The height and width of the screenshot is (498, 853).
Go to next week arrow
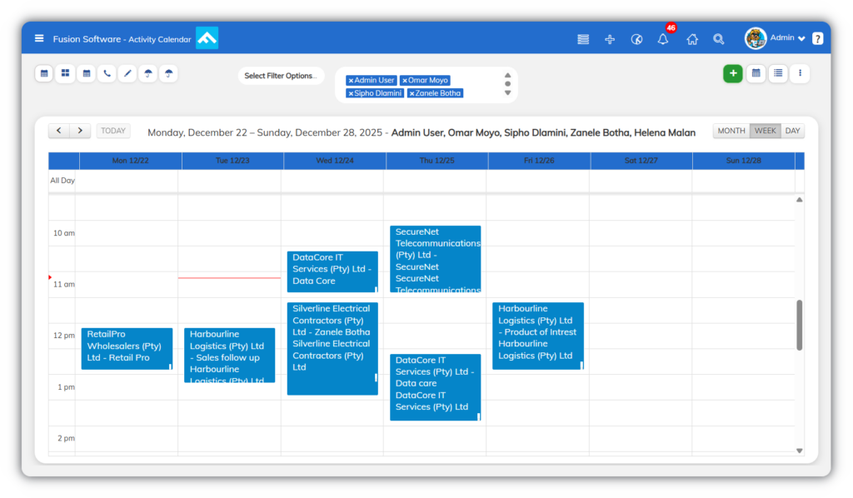coord(80,131)
